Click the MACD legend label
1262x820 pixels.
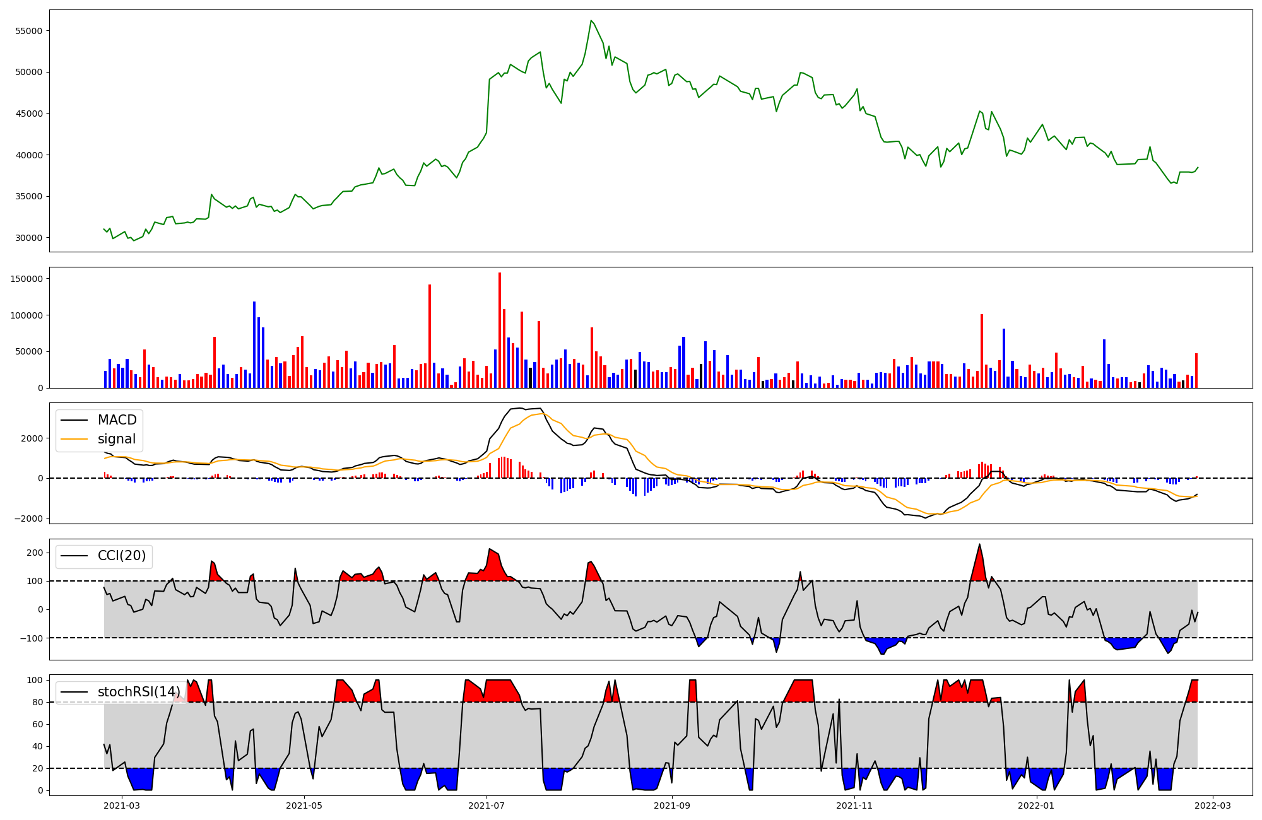(117, 420)
